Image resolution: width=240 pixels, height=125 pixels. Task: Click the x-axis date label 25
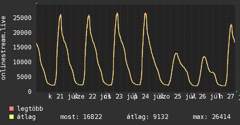tap(178, 97)
